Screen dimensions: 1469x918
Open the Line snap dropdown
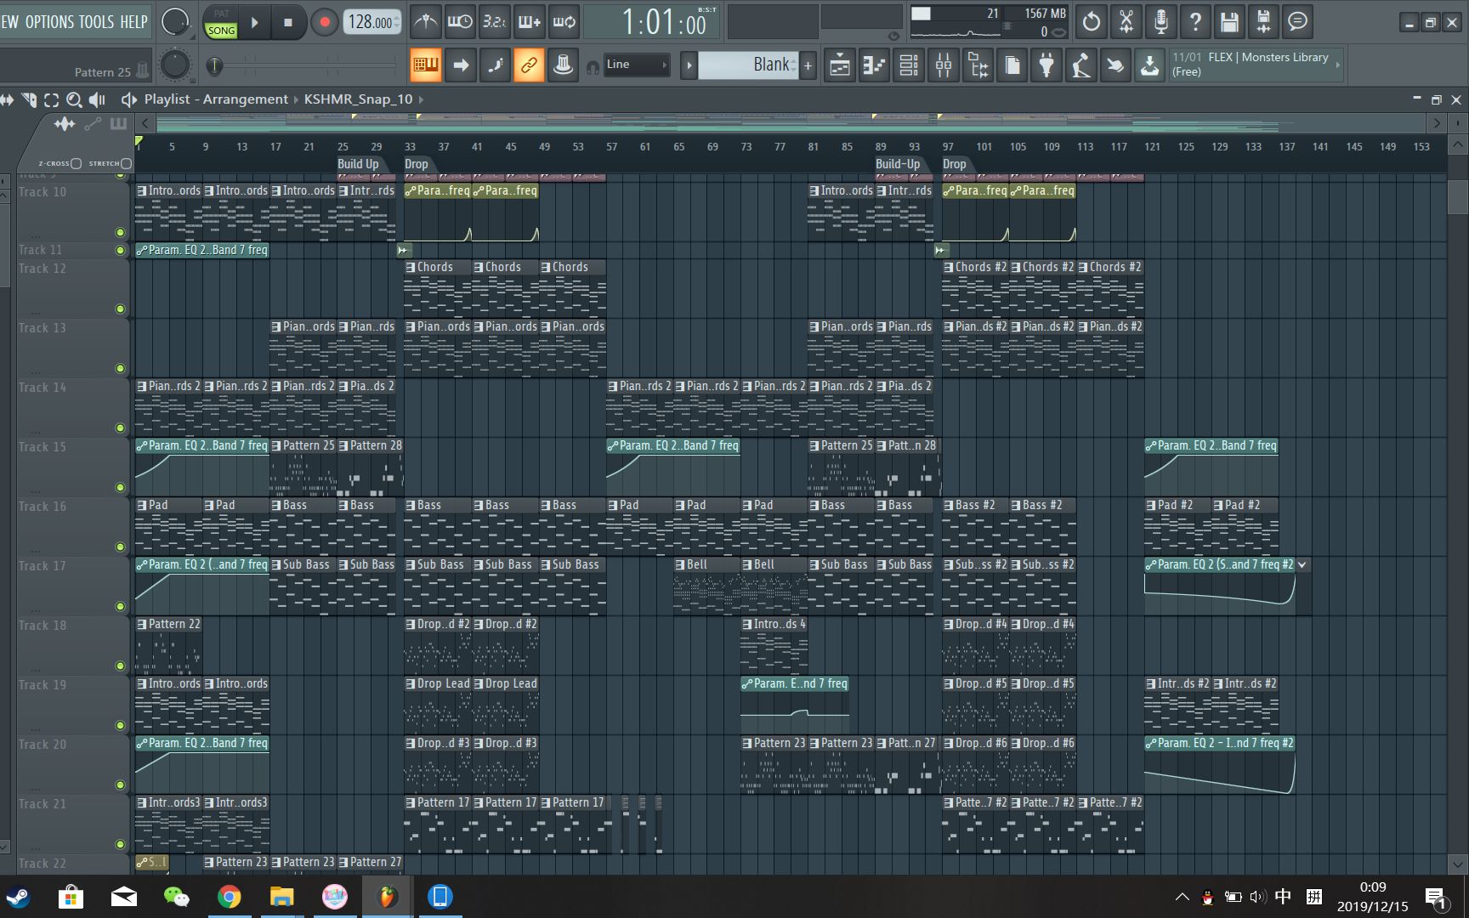click(x=636, y=65)
